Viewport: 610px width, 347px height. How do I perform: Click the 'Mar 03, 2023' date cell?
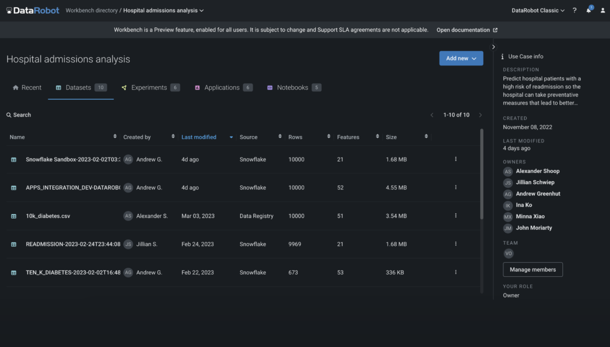(x=198, y=216)
